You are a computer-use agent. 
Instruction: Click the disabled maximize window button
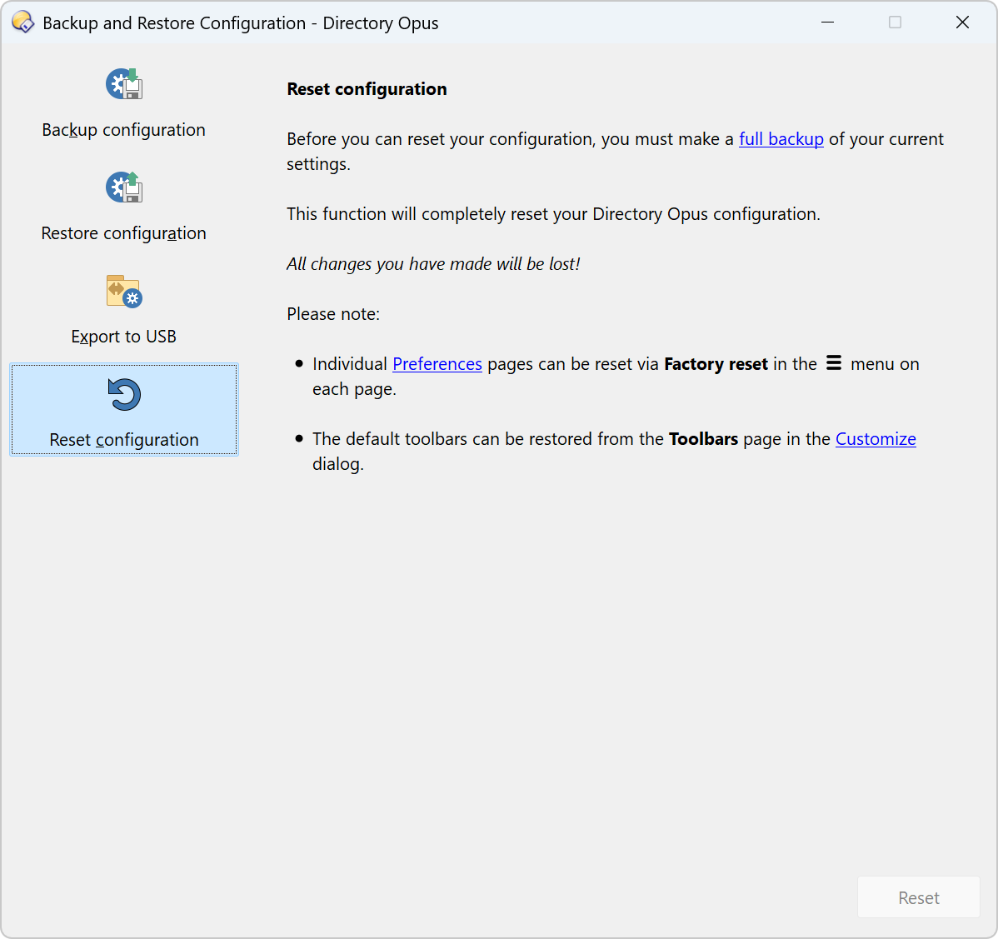895,22
